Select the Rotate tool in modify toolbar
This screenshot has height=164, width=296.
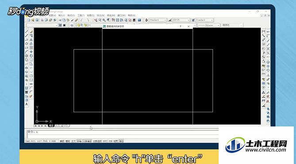[31, 56]
